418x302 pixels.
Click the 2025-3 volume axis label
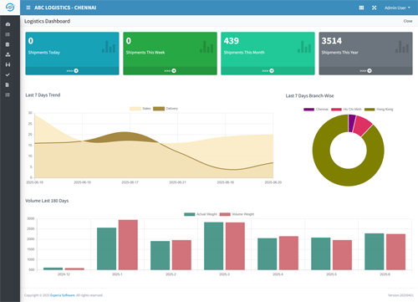[x=224, y=274]
